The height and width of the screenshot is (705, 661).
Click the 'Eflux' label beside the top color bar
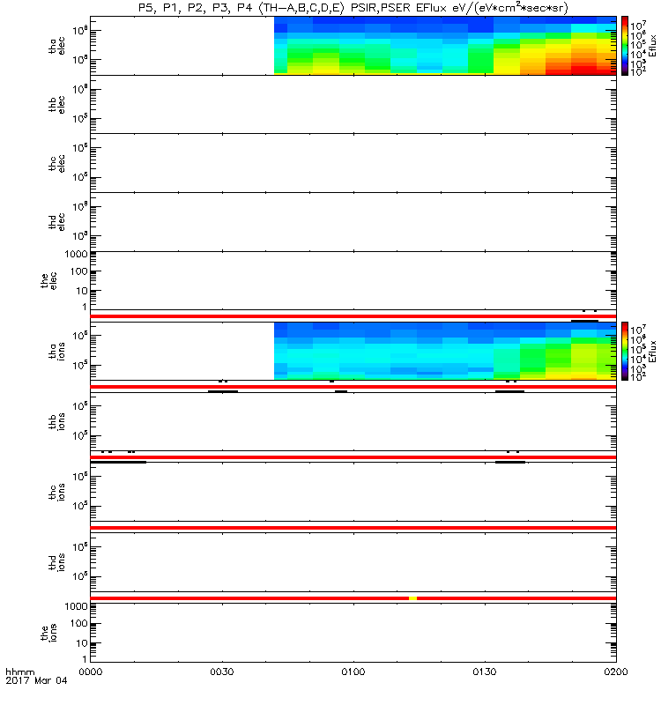point(653,46)
